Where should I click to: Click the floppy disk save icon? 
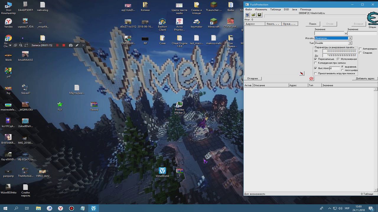coord(259,15)
